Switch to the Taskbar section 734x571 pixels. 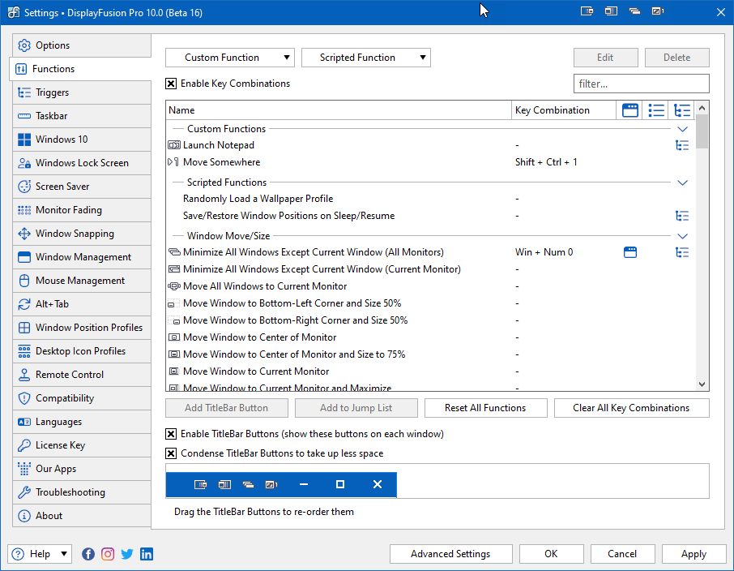(82, 116)
